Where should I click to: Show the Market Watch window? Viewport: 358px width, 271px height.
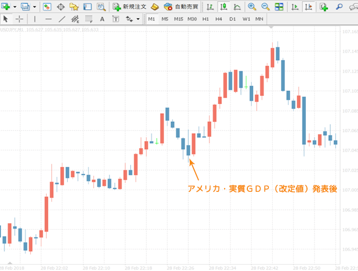pos(47,7)
